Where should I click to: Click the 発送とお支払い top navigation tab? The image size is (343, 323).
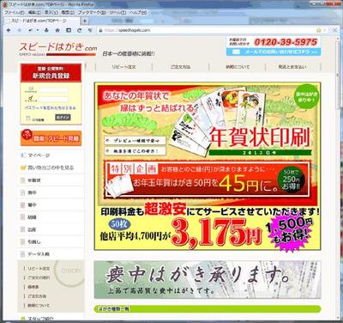click(292, 67)
